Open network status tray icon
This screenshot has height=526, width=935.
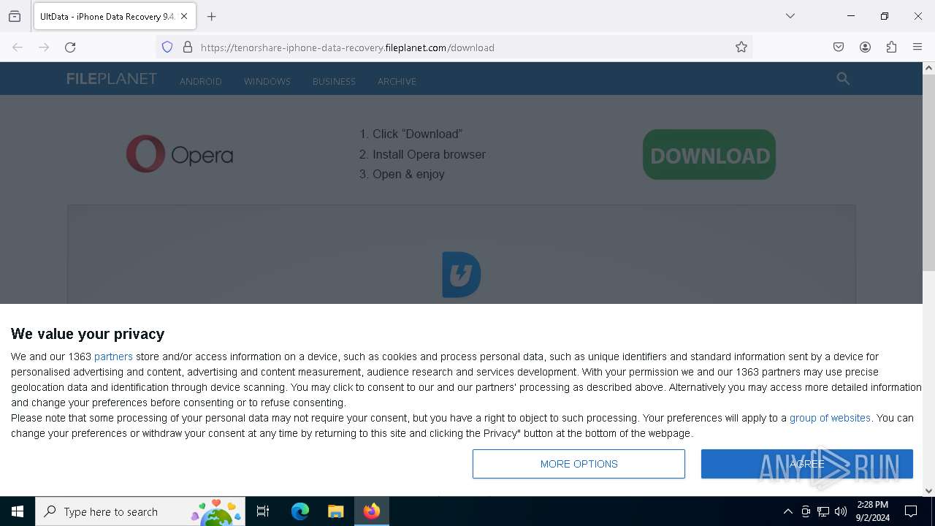click(x=823, y=511)
